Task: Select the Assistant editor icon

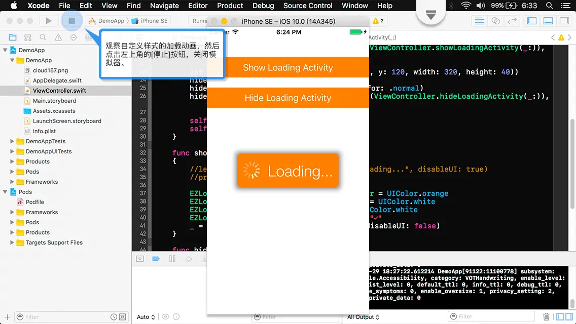Action: pyautogui.click(x=495, y=21)
